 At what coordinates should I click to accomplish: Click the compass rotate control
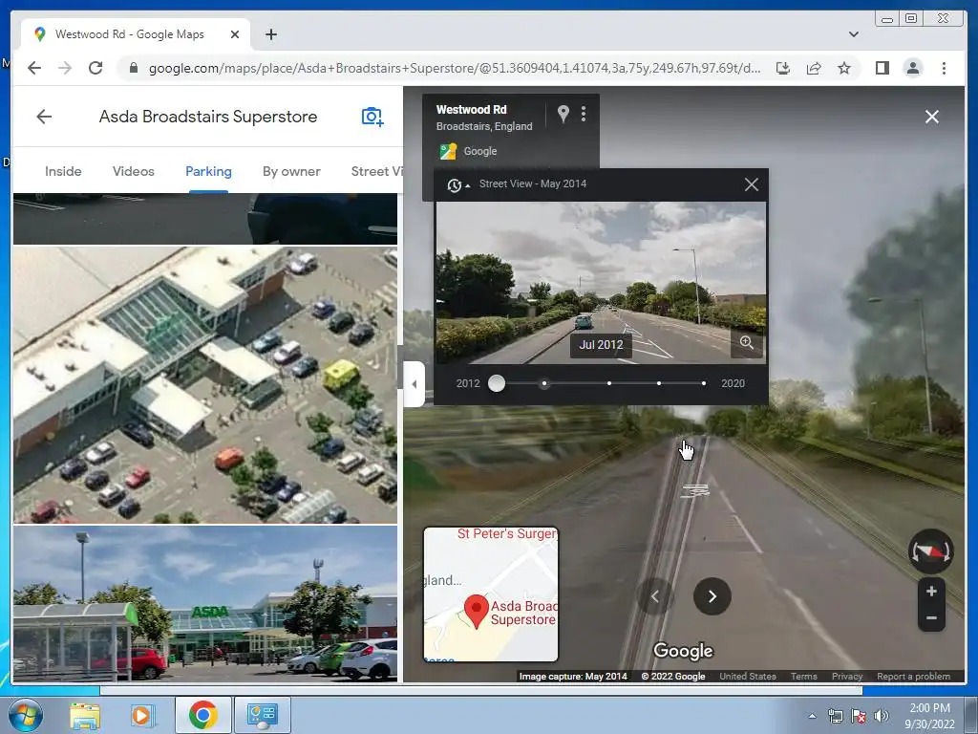point(930,551)
